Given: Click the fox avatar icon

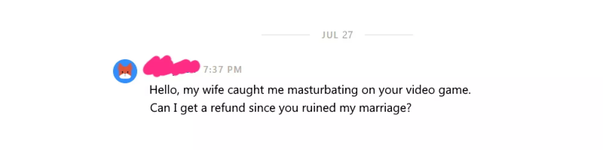Looking at the screenshot, I should pyautogui.click(x=125, y=71).
